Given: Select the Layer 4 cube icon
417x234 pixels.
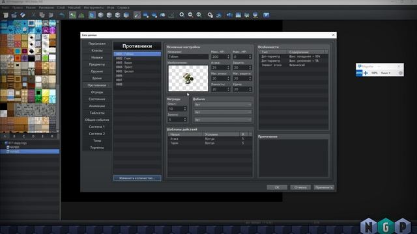Looking at the screenshot, I should (x=126, y=15).
